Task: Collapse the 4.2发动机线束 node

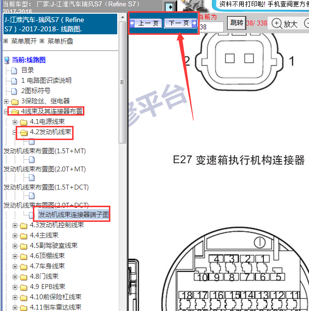Action: [15, 132]
